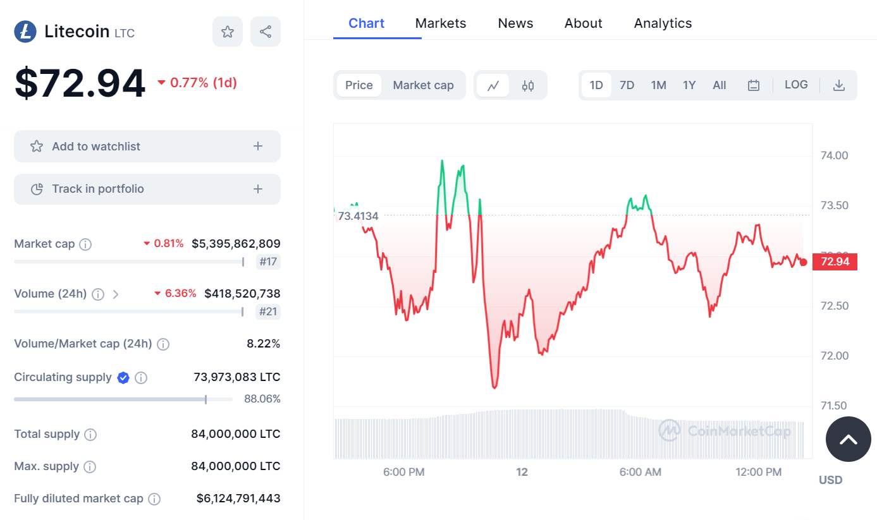This screenshot has height=520, width=877.
Task: Click the #21 volume rank badge
Action: click(x=269, y=311)
